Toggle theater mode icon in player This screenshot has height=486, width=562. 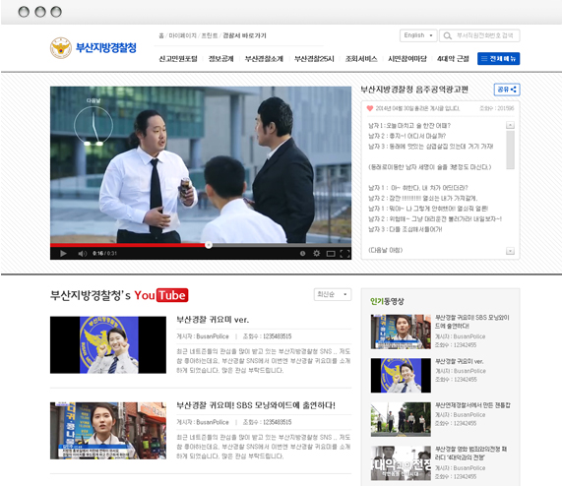tap(331, 254)
